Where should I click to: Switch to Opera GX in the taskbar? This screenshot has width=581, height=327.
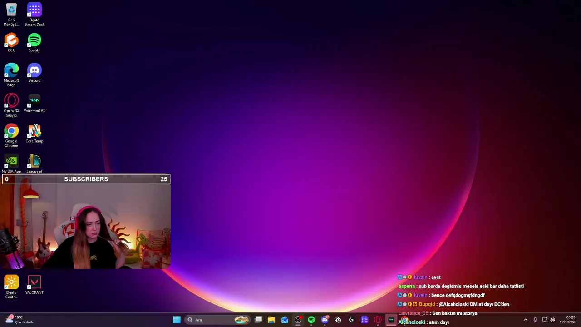pos(378,320)
